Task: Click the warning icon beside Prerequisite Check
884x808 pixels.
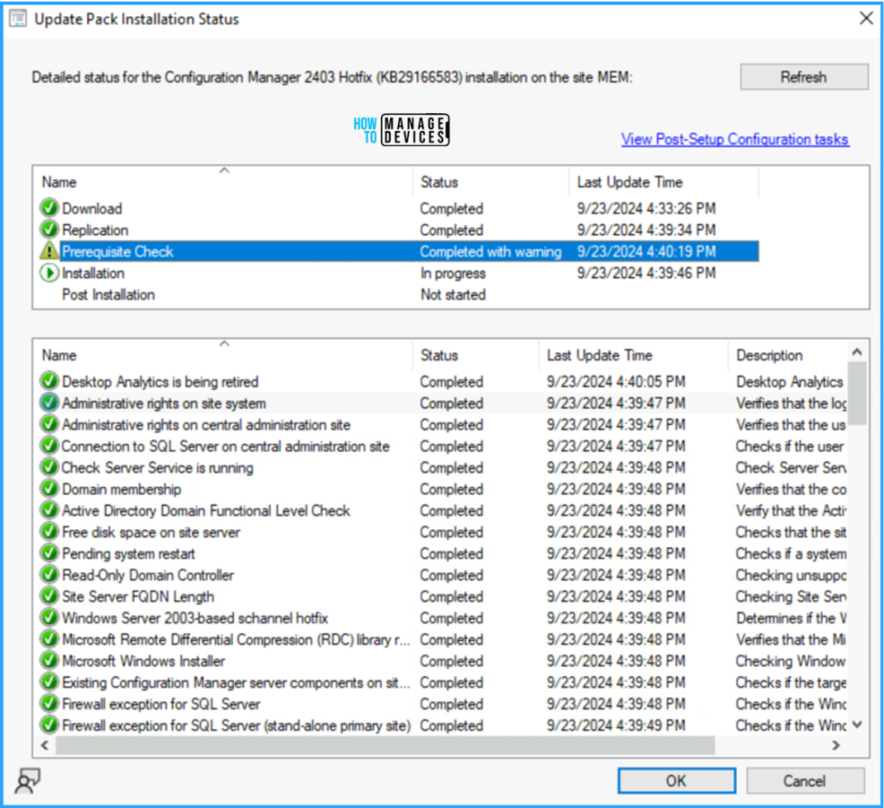Action: point(49,251)
